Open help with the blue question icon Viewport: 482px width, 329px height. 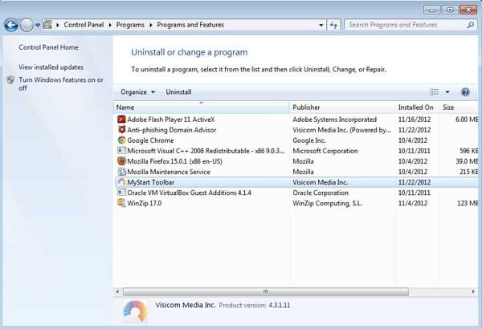point(465,91)
